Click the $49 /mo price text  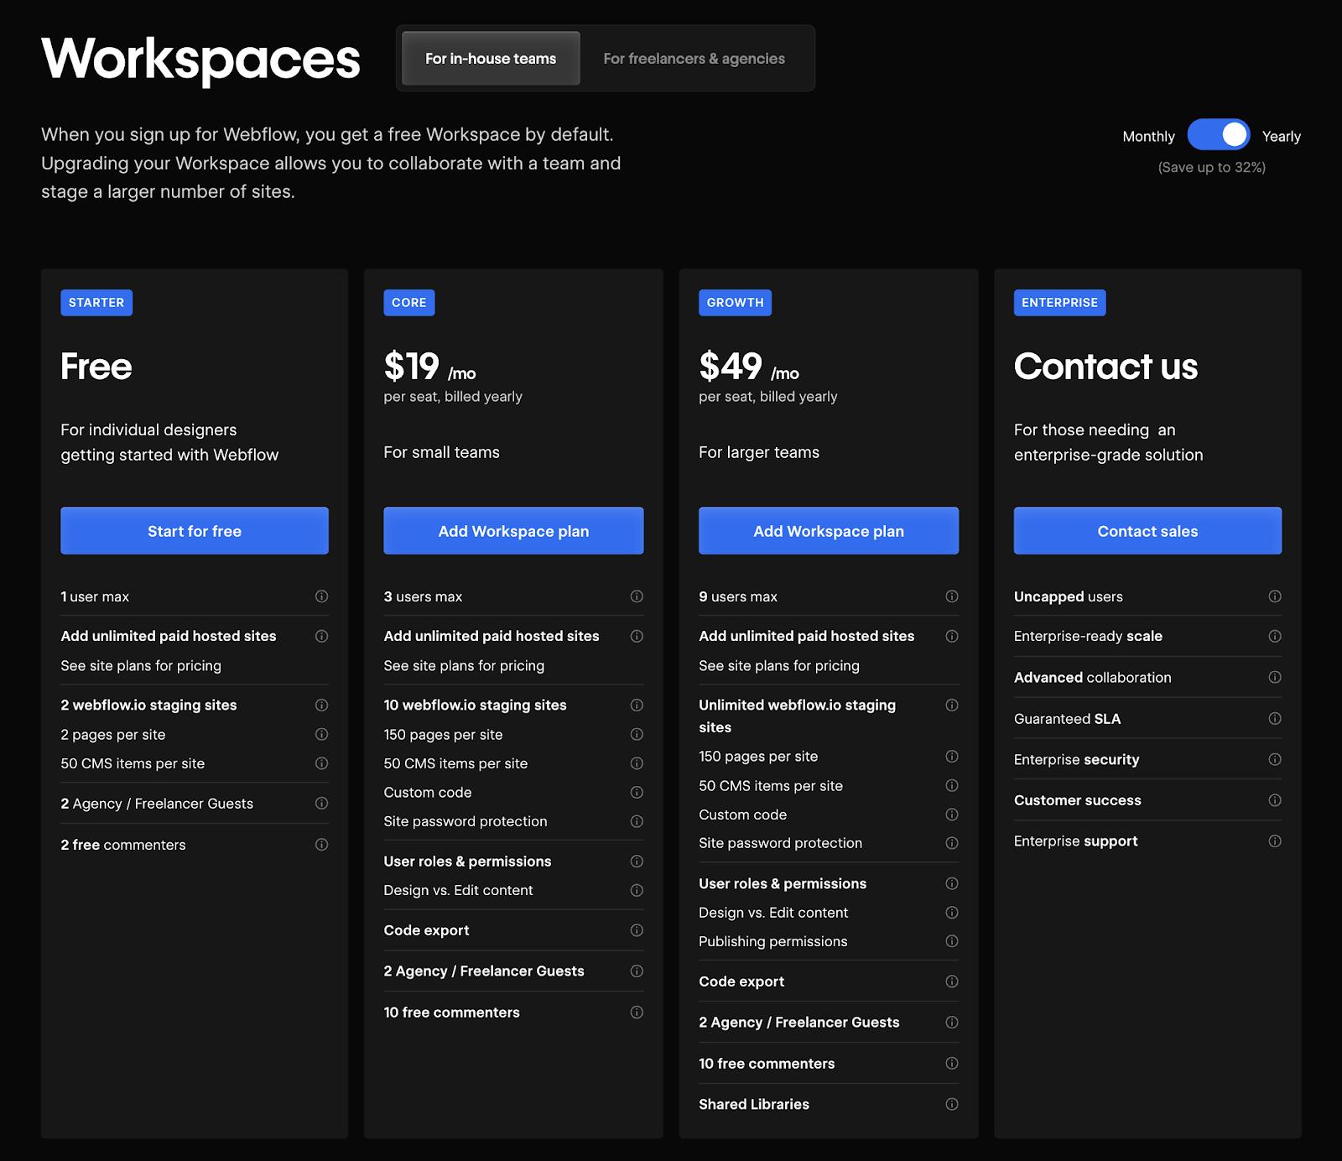pos(749,367)
